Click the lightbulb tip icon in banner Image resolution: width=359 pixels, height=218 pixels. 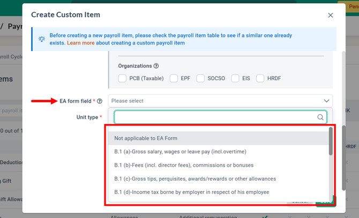coord(42,39)
